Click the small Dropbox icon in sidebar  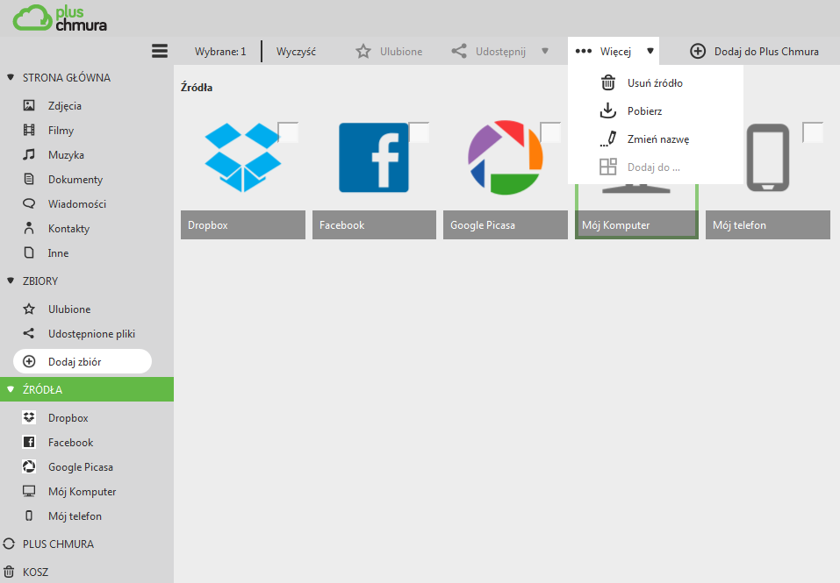[x=29, y=417]
